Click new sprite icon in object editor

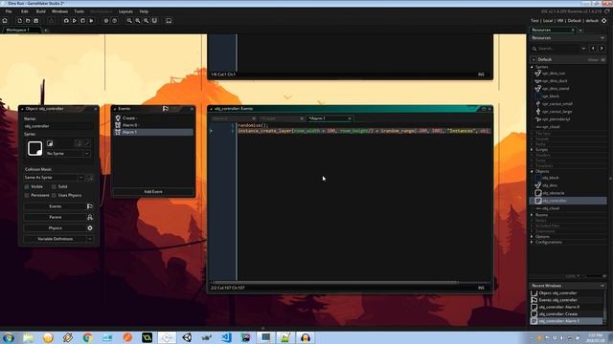50,143
